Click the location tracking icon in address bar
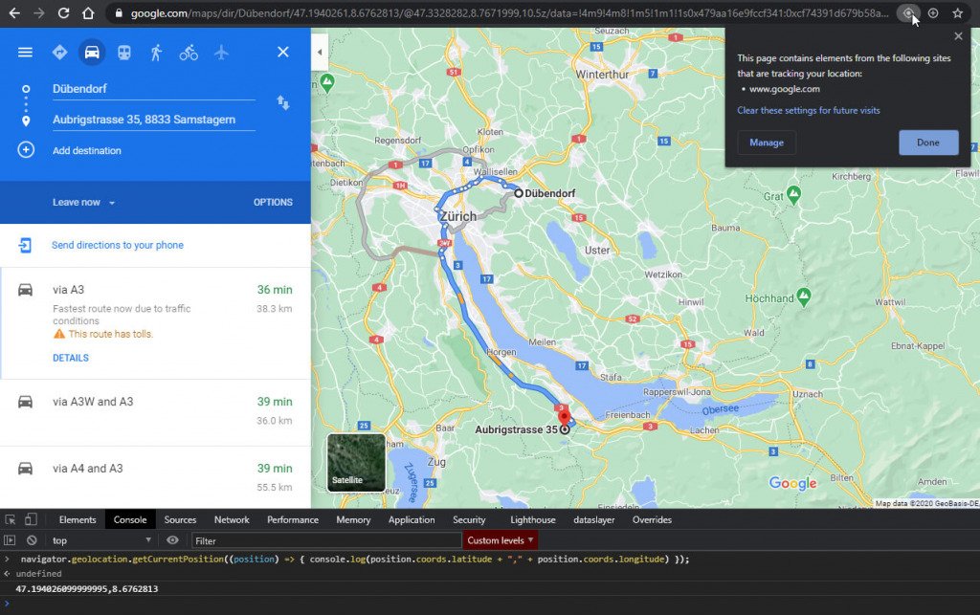980x615 pixels. (908, 13)
